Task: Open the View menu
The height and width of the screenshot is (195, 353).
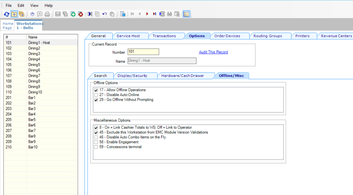Action: coord(34,5)
